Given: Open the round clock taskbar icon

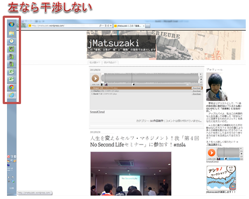Looking at the screenshot, I should pyautogui.click(x=11, y=41).
